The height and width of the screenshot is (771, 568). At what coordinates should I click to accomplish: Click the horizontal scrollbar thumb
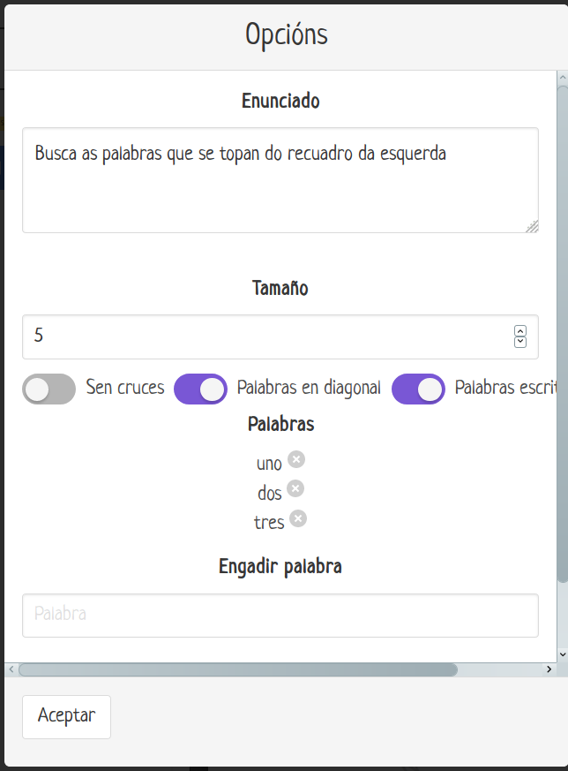(x=238, y=669)
